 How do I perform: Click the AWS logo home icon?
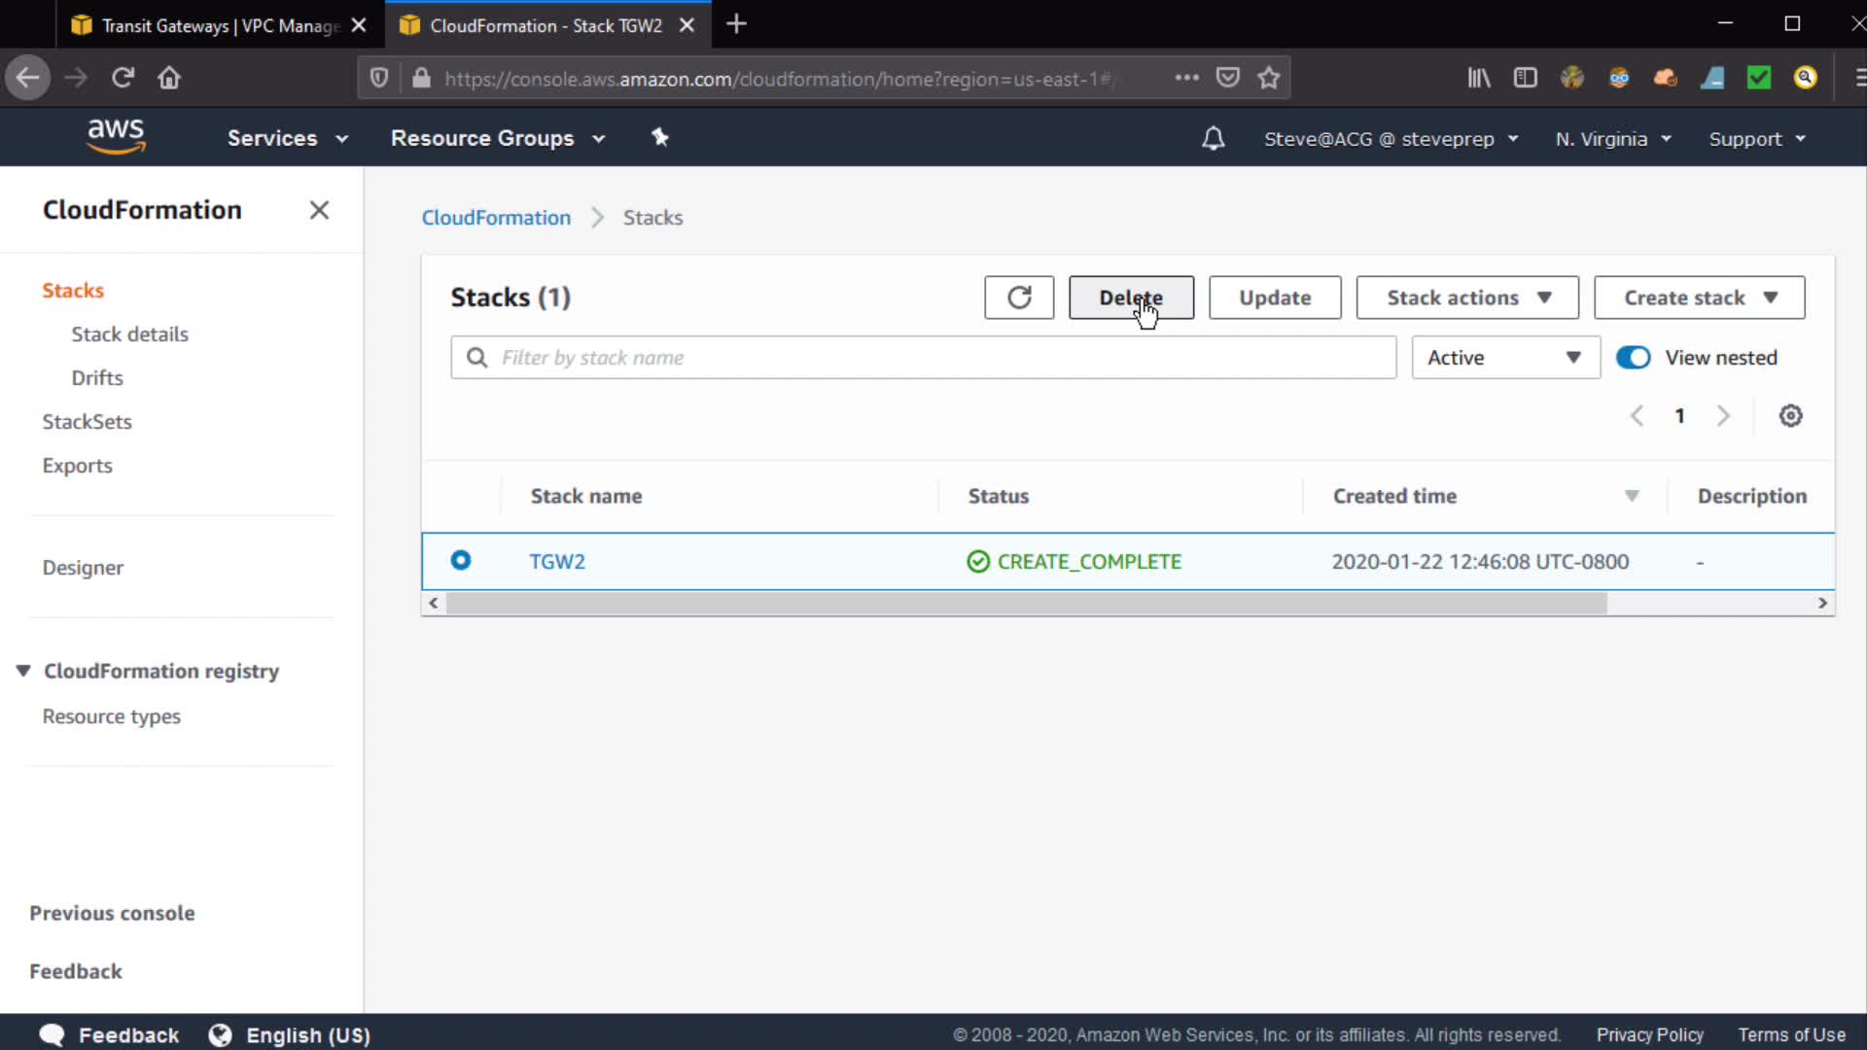click(116, 136)
